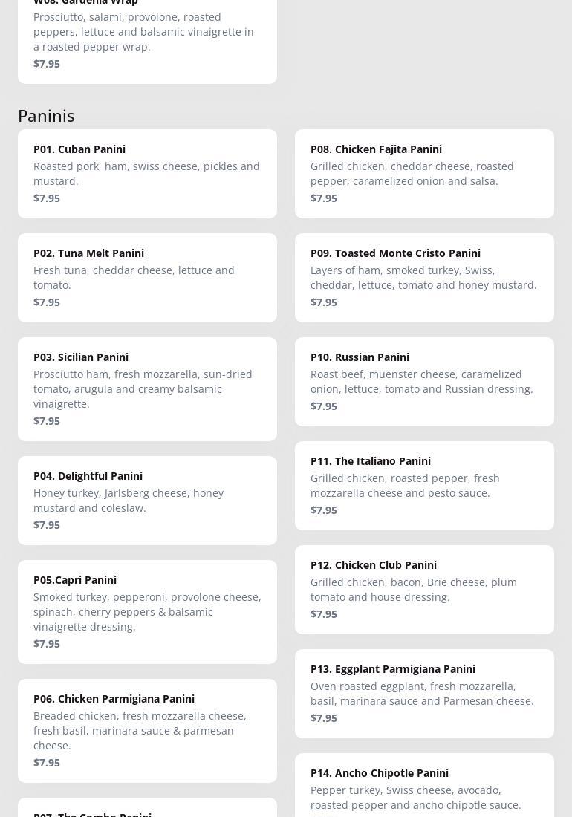The height and width of the screenshot is (817, 572).
Task: Select the P02 Tuna Melt Panini card
Action: point(147,277)
